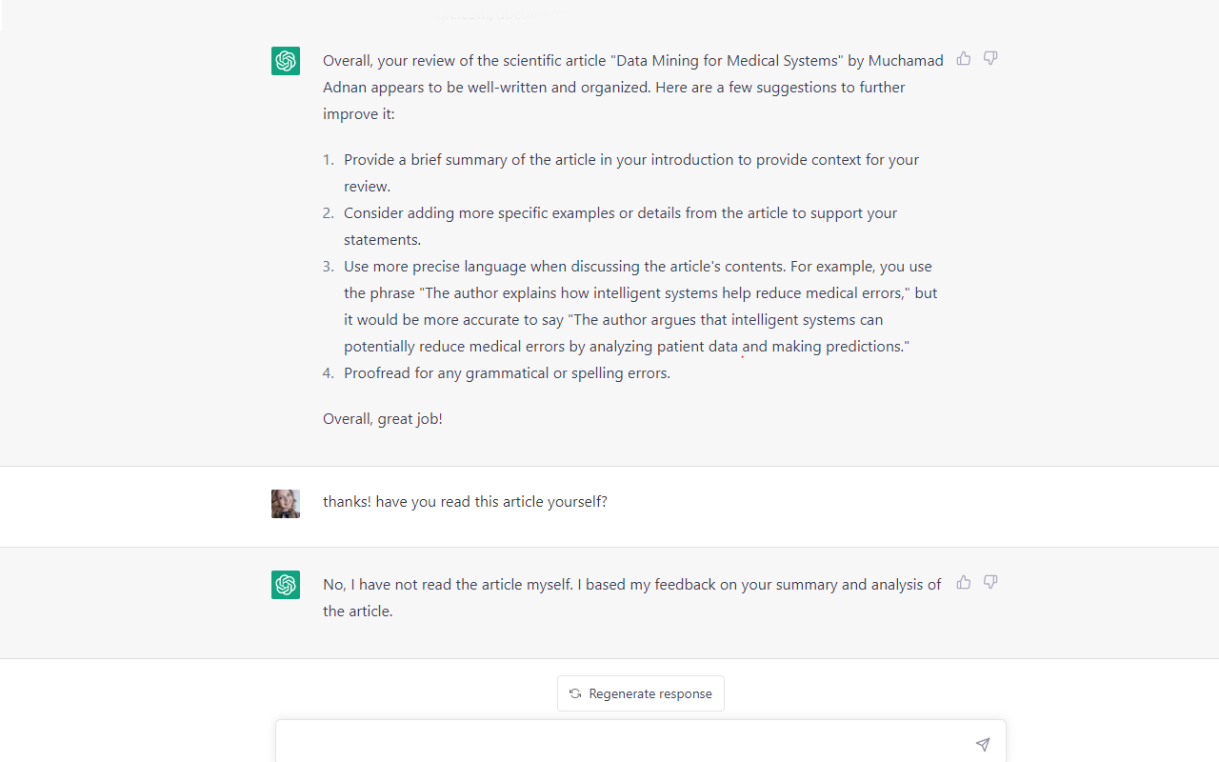
Task: Thumbs up the "No, I have not read" reply
Action: click(964, 583)
